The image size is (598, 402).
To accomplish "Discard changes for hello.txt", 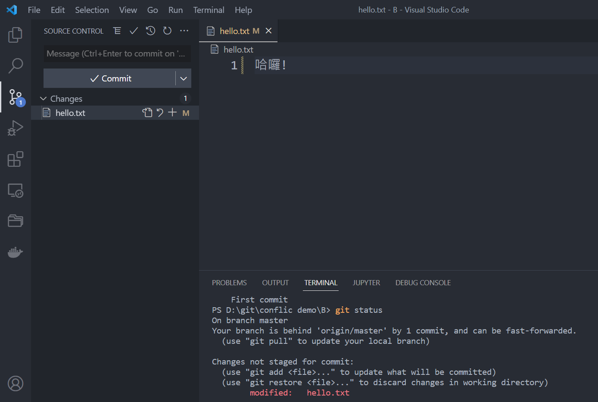I will (160, 112).
